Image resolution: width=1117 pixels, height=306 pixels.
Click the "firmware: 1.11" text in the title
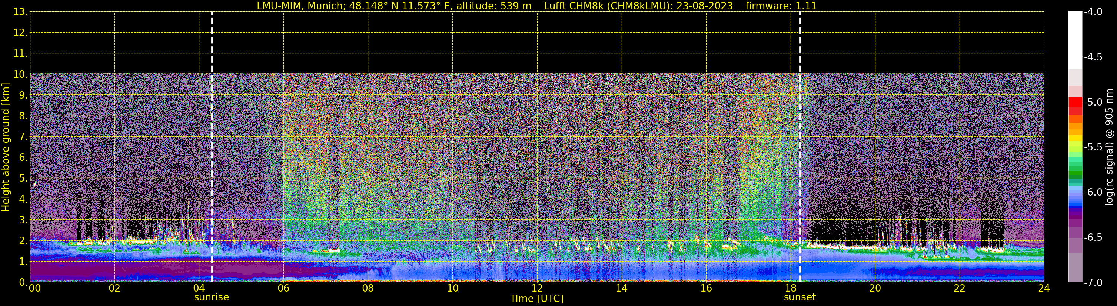click(x=781, y=6)
